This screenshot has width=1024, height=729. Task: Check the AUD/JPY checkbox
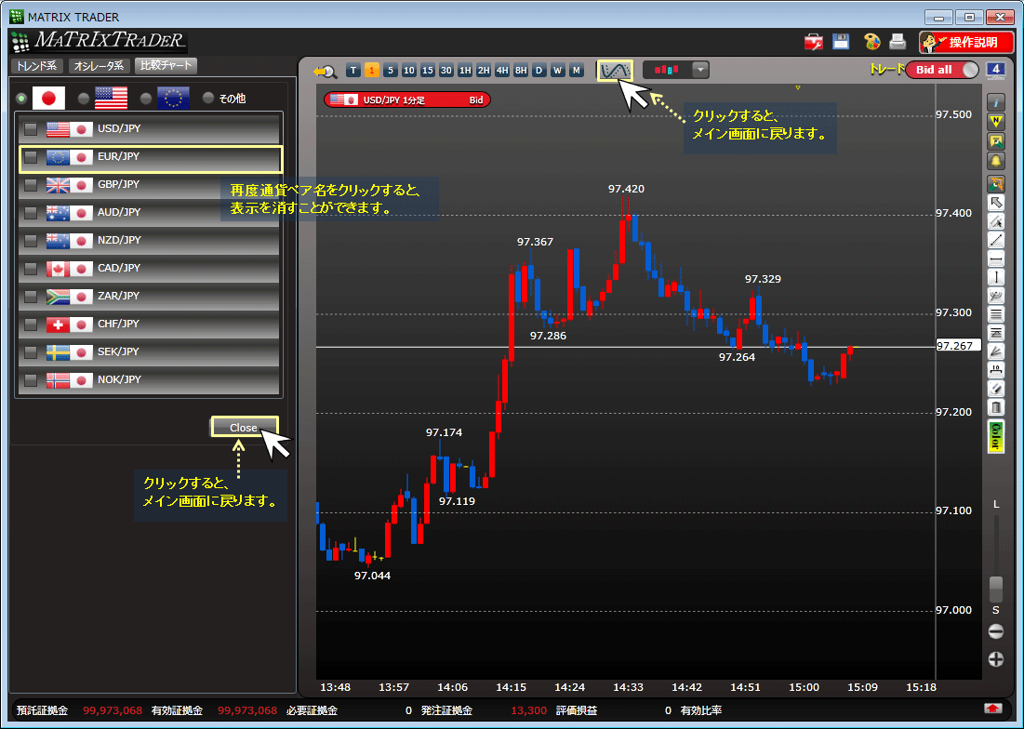coord(31,213)
